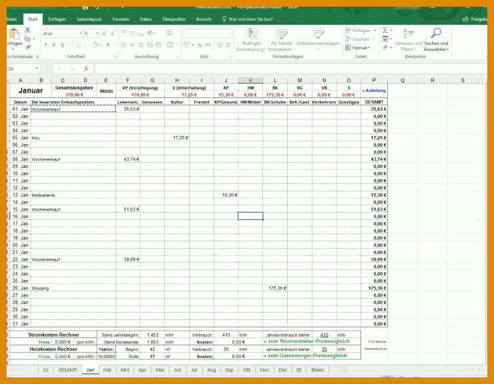This screenshot has height=384, width=494.
Task: Click the eraser clear icon in Bearbeiten
Action: point(385,47)
